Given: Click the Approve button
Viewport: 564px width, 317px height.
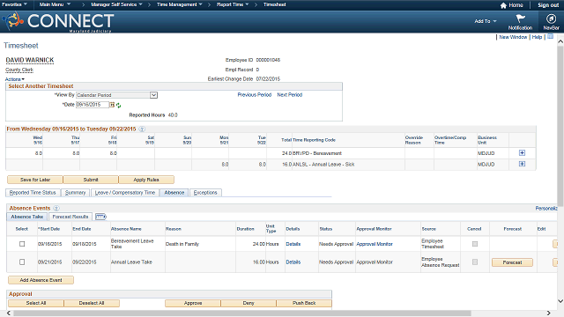Looking at the screenshot, I should click(x=193, y=303).
